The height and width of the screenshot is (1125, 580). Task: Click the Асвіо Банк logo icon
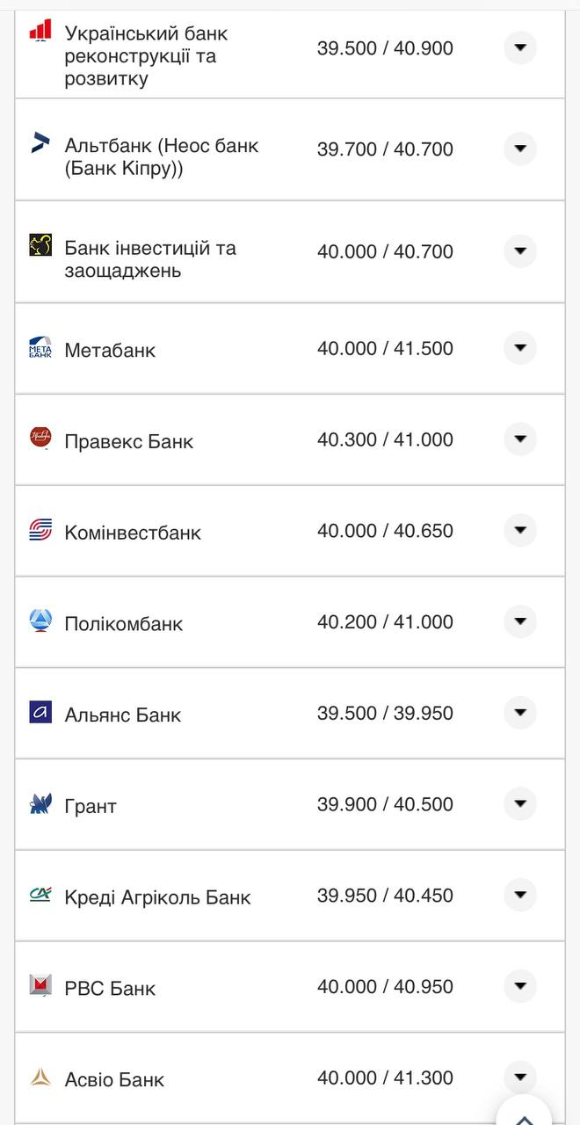[x=40, y=1077]
